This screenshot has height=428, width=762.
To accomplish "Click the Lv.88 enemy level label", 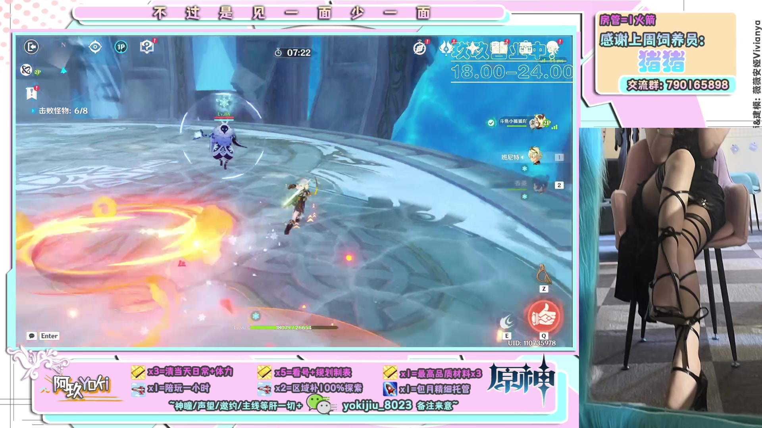I will 224,114.
